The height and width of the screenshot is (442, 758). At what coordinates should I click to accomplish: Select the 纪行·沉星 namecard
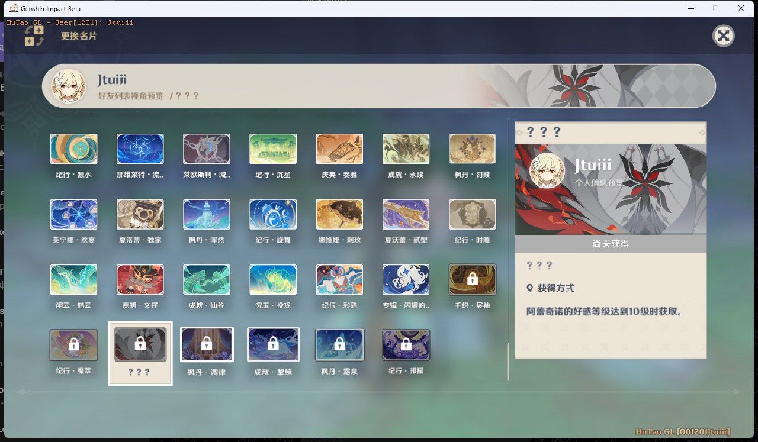[273, 149]
